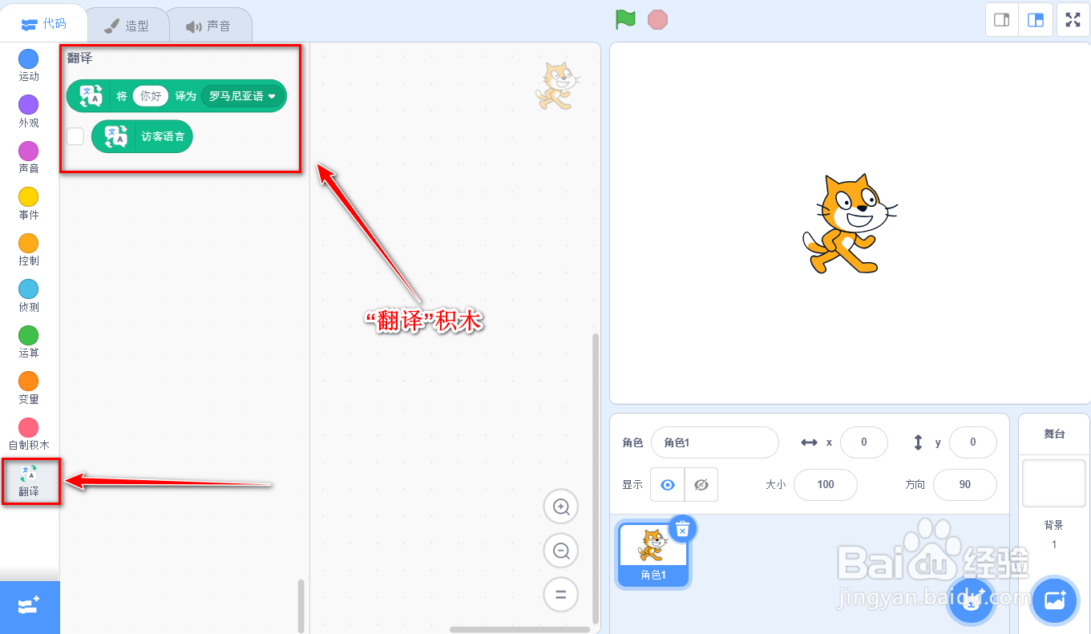Select the 控制 block category
Image resolution: width=1091 pixels, height=634 pixels.
click(29, 249)
